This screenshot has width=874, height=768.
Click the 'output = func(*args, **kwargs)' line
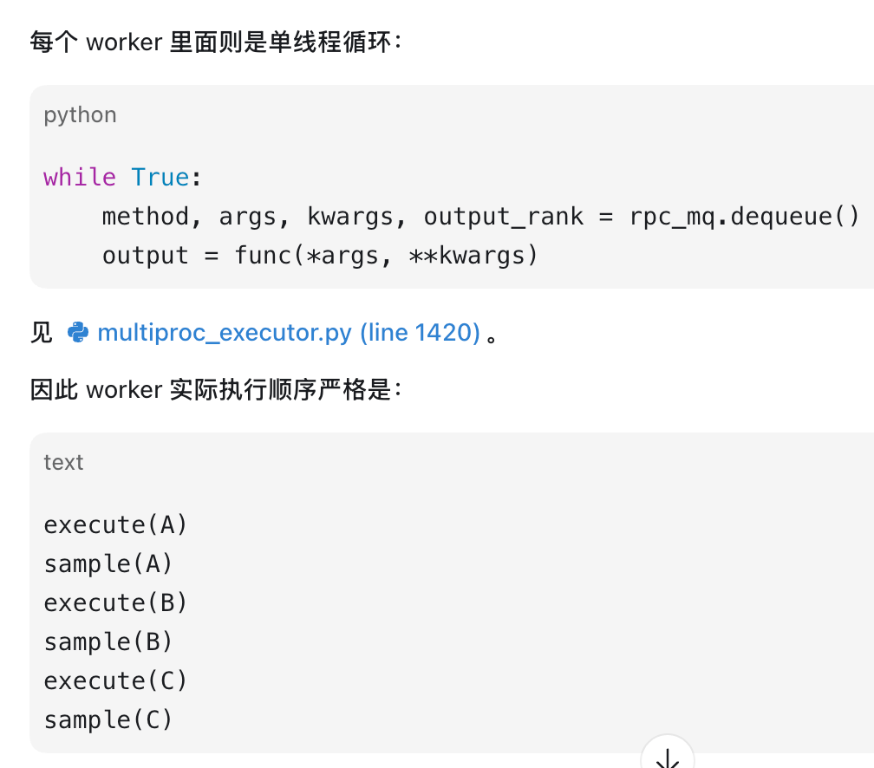[320, 256]
